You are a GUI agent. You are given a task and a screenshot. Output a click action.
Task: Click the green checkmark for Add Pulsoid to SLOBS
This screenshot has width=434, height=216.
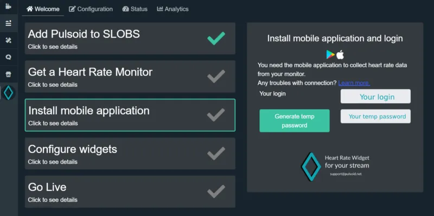tap(216, 39)
